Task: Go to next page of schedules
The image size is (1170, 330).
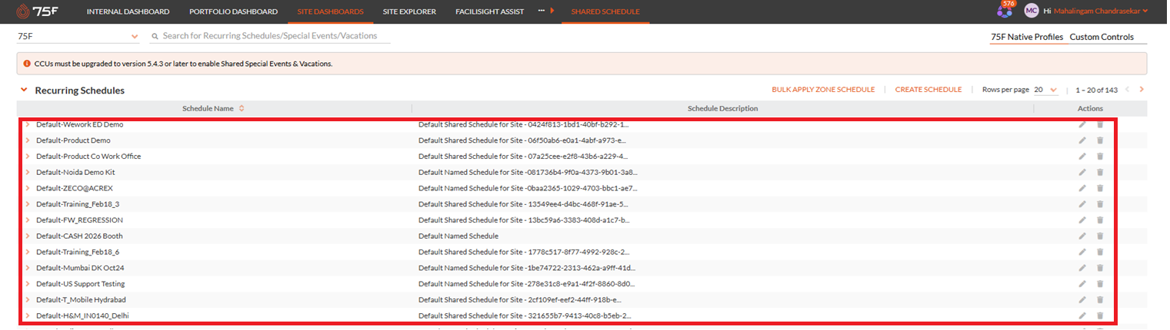Action: click(x=1142, y=90)
